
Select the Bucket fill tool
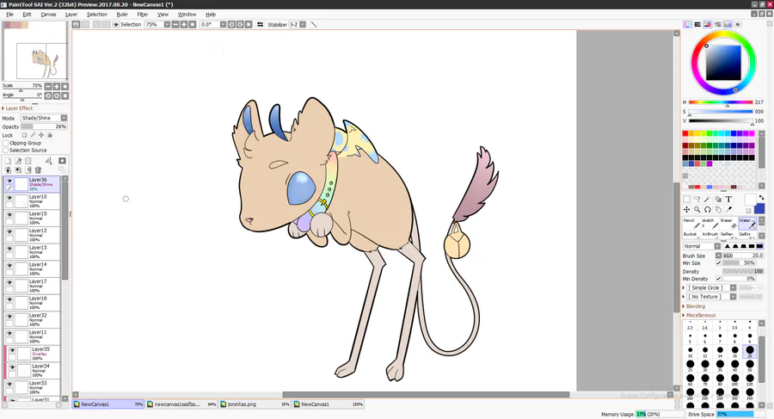coord(691,235)
